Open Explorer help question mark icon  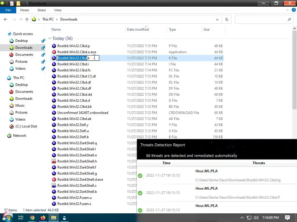tap(294, 10)
